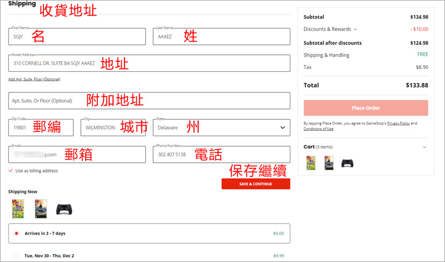The image size is (445, 262).
Task: Click the second game thumbnail under Shipping Now
Action: pyautogui.click(x=41, y=209)
